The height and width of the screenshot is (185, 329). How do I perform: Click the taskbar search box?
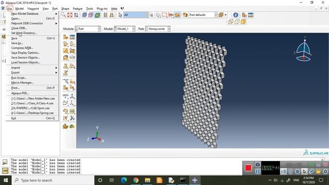52,180
